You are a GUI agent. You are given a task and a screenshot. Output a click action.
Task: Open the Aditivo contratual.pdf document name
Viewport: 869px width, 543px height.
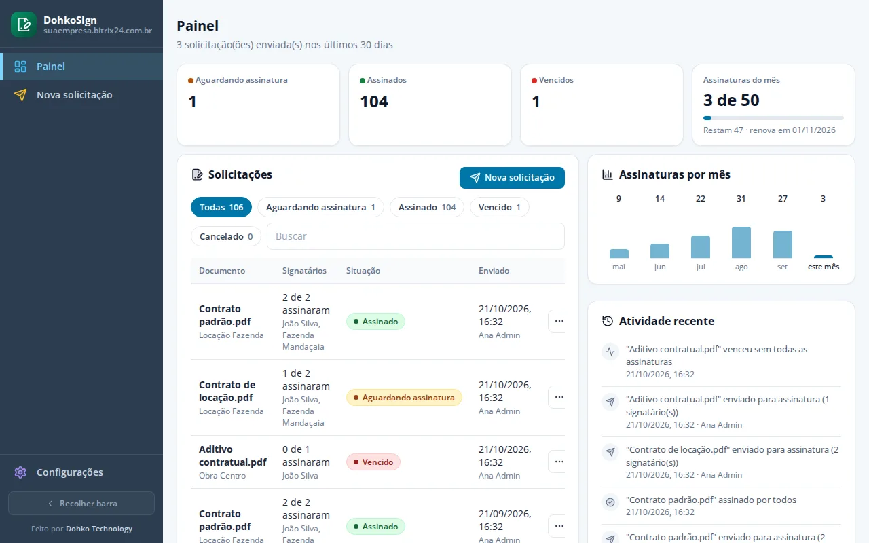pos(233,455)
